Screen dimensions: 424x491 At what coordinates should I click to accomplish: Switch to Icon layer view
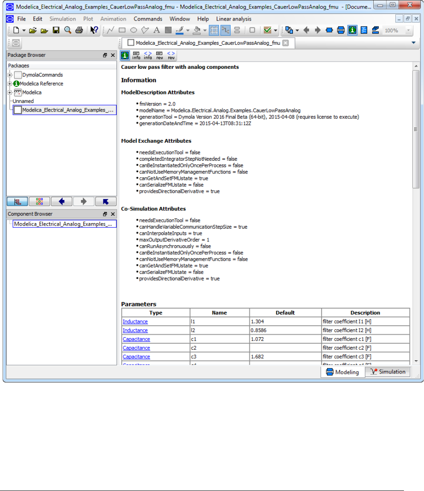(x=329, y=30)
